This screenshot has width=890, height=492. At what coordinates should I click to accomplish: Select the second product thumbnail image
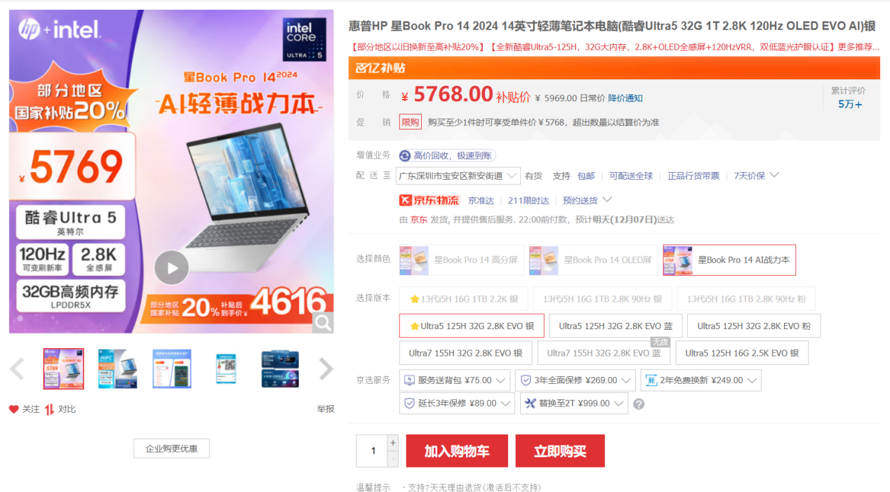(x=118, y=368)
